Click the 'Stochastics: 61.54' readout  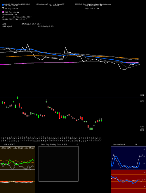pyautogui.click(x=9, y=15)
